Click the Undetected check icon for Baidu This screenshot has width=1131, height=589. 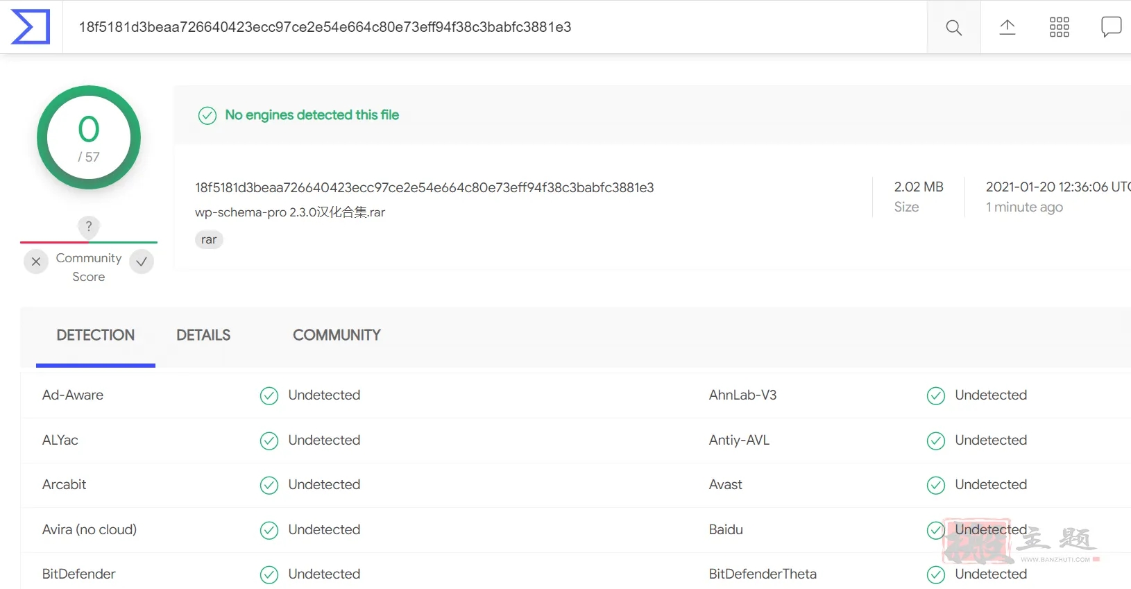point(936,530)
